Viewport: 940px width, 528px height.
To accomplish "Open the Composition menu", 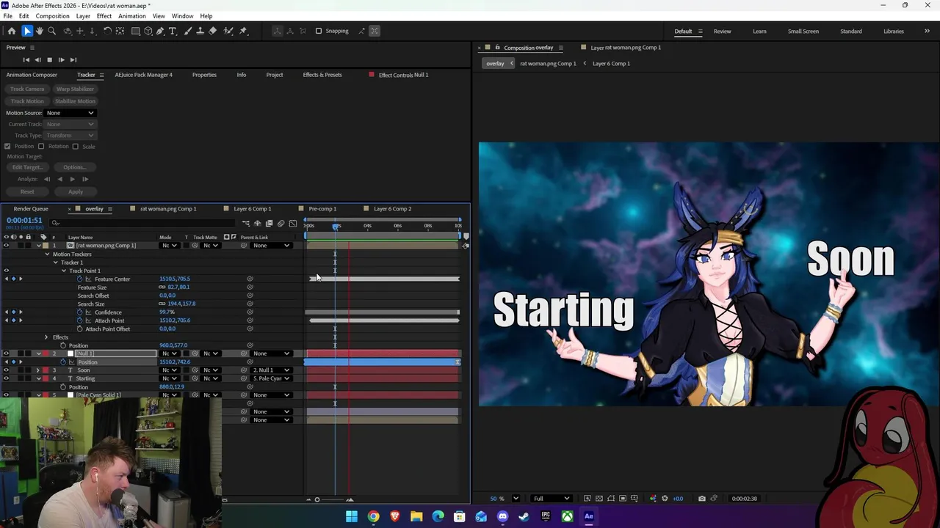I will coord(52,16).
